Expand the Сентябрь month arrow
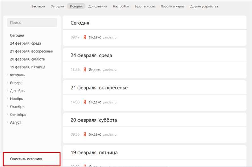 (x=7, y=114)
